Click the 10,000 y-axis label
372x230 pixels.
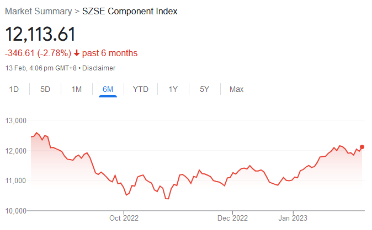pyautogui.click(x=15, y=211)
